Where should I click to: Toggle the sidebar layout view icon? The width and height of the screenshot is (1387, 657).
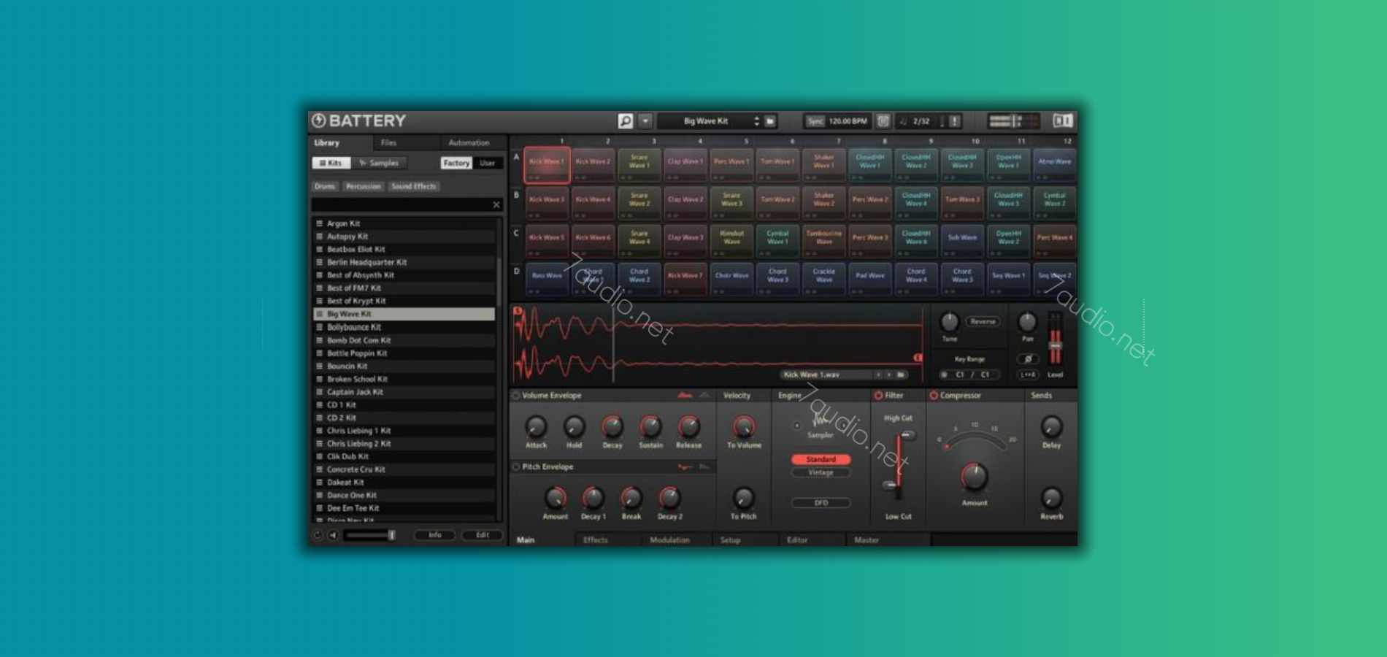coord(1062,121)
